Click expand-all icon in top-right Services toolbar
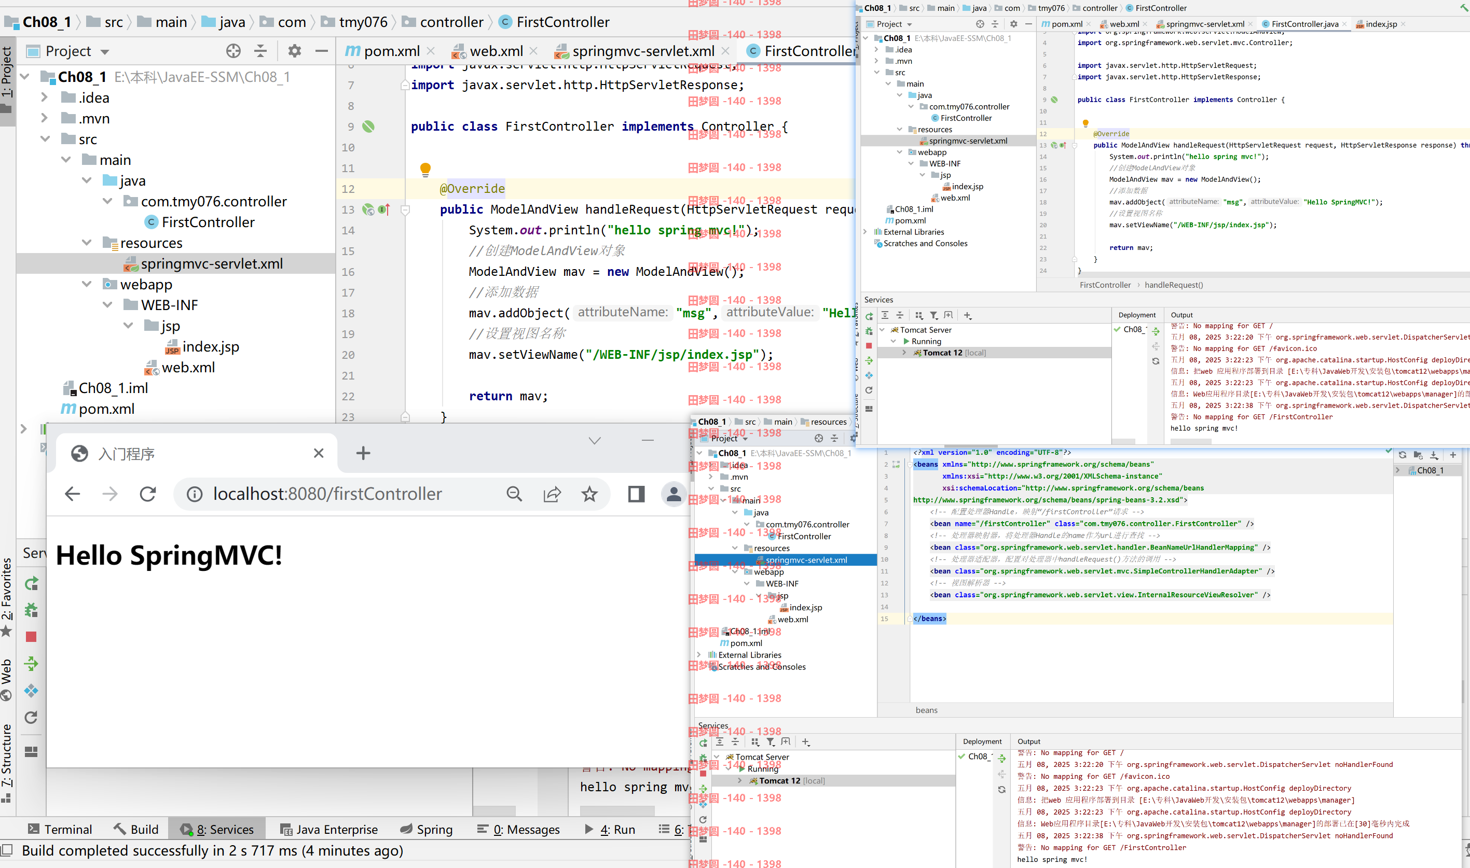 click(885, 315)
